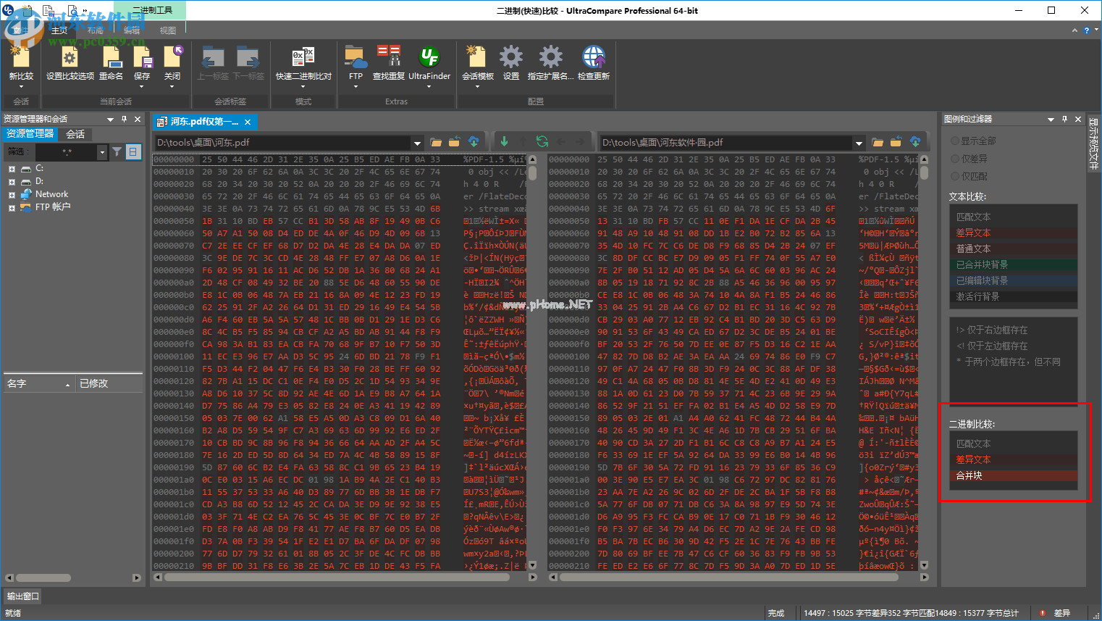
Task: Click the 差异 status bar indicator
Action: click(1056, 613)
